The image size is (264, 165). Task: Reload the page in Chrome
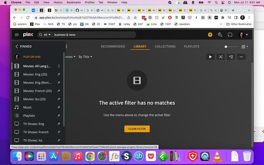(28, 18)
